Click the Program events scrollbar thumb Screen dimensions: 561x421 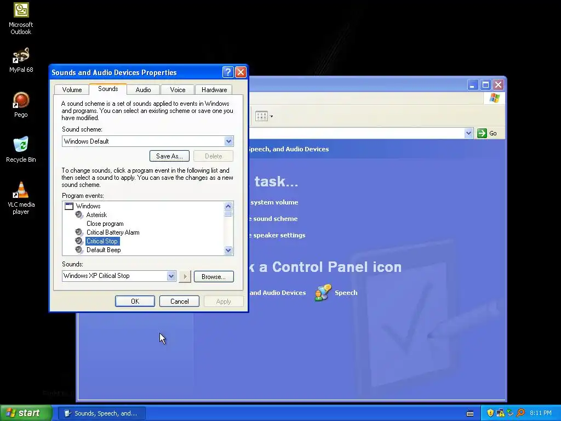tap(228, 214)
